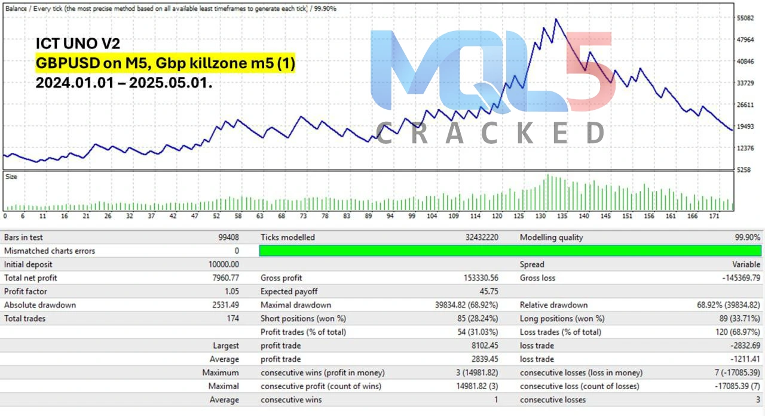765x416 pixels.
Task: Select the long positions value '89 (33.71%)'
Action: [739, 318]
